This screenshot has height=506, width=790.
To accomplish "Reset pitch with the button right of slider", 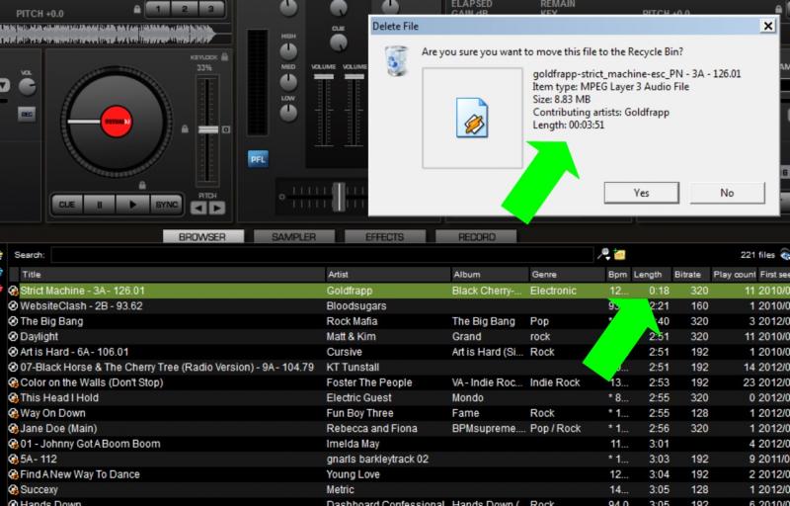I will coord(226,130).
